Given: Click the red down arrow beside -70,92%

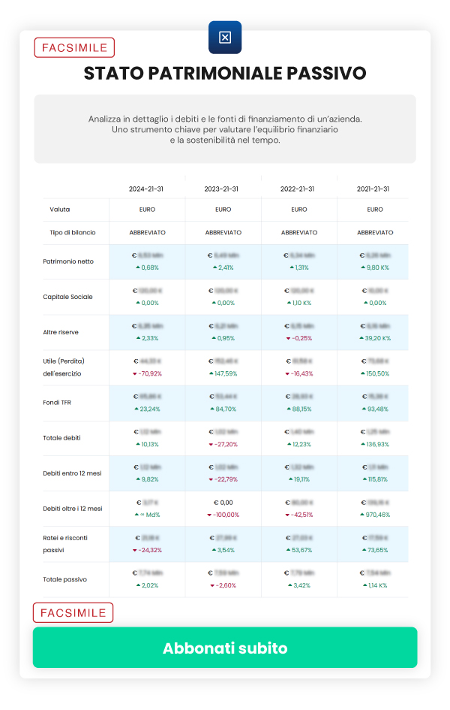Looking at the screenshot, I should coord(134,373).
